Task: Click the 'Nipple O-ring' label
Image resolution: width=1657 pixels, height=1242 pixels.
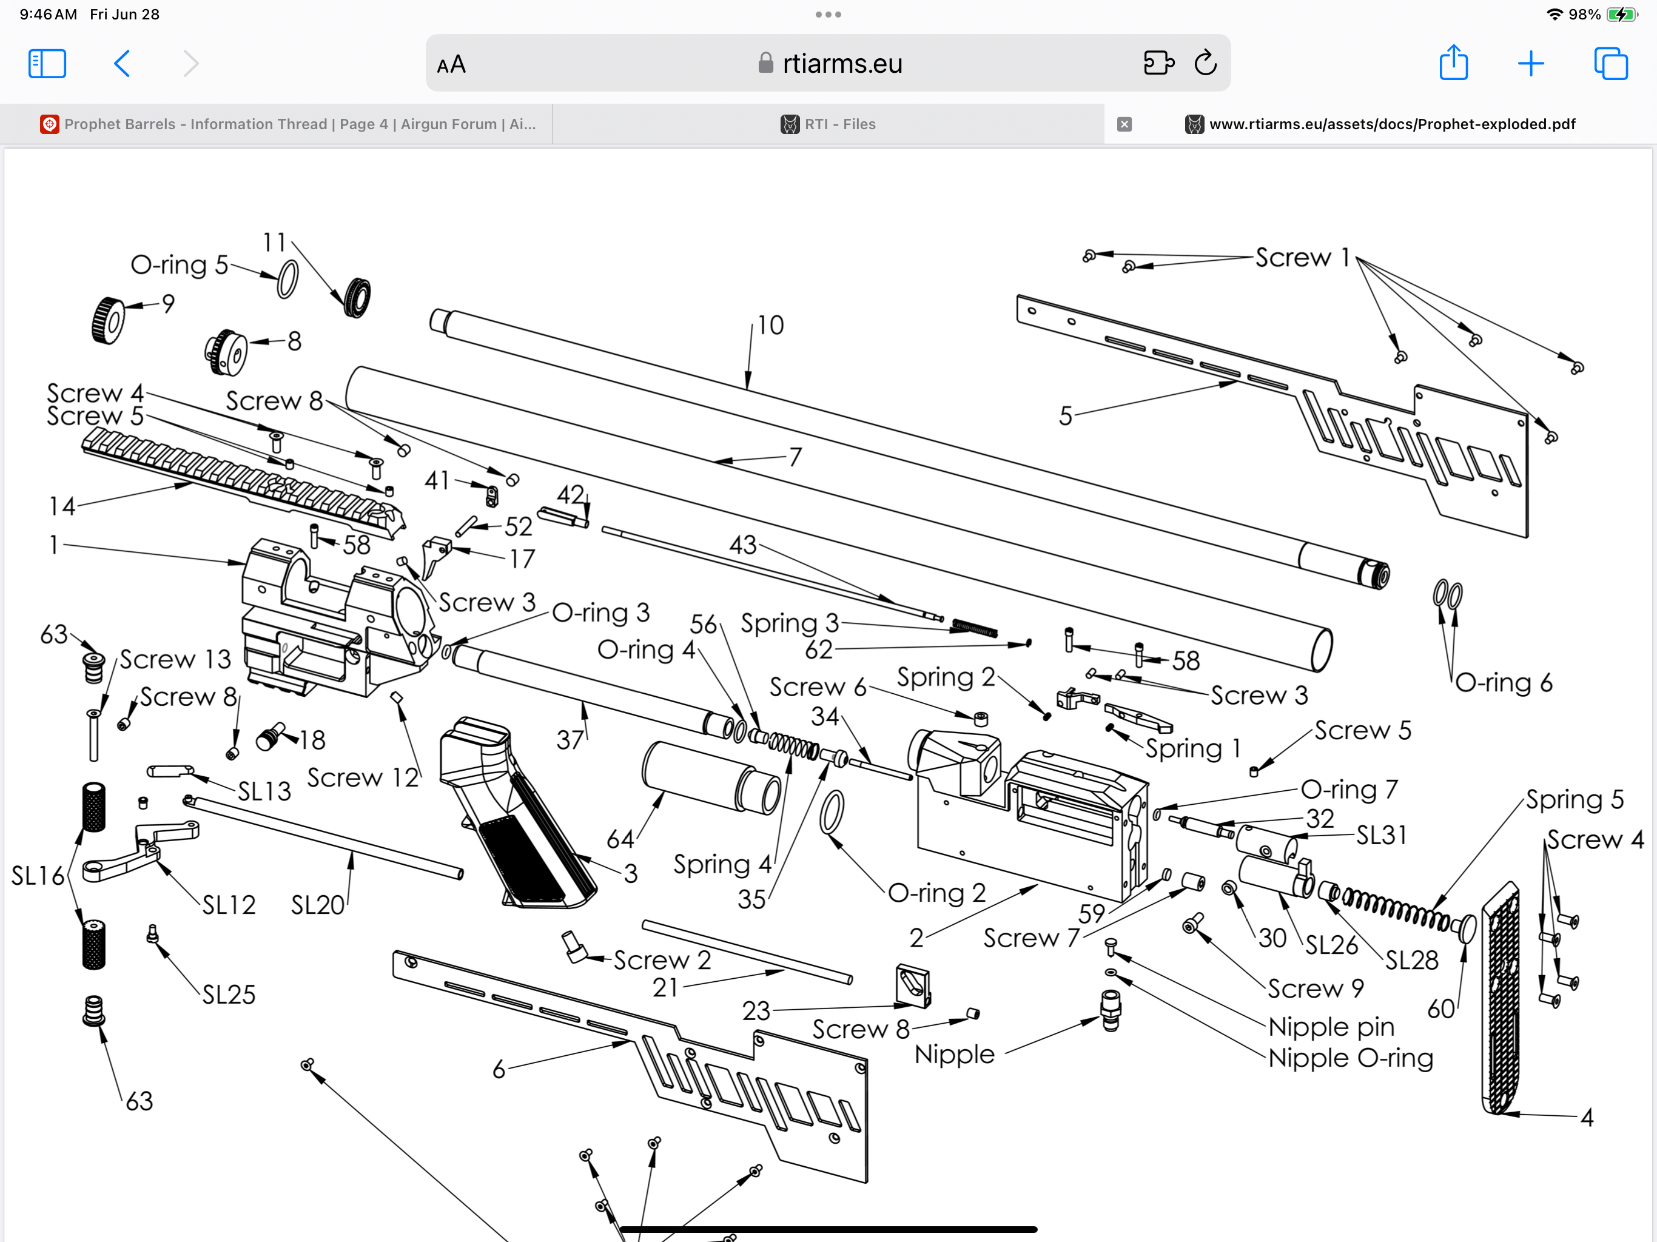Action: pyautogui.click(x=1351, y=1058)
